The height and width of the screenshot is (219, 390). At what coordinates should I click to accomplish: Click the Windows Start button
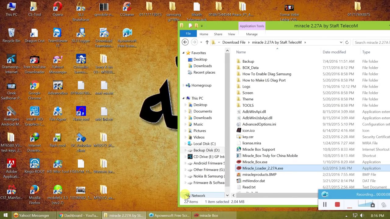pos(5,215)
